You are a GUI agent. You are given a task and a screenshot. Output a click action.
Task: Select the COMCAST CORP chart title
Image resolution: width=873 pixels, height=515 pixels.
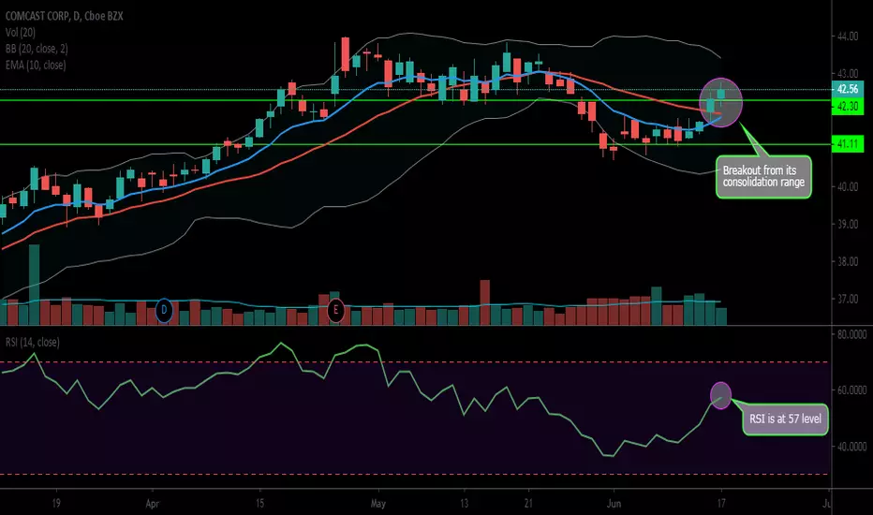pos(64,16)
